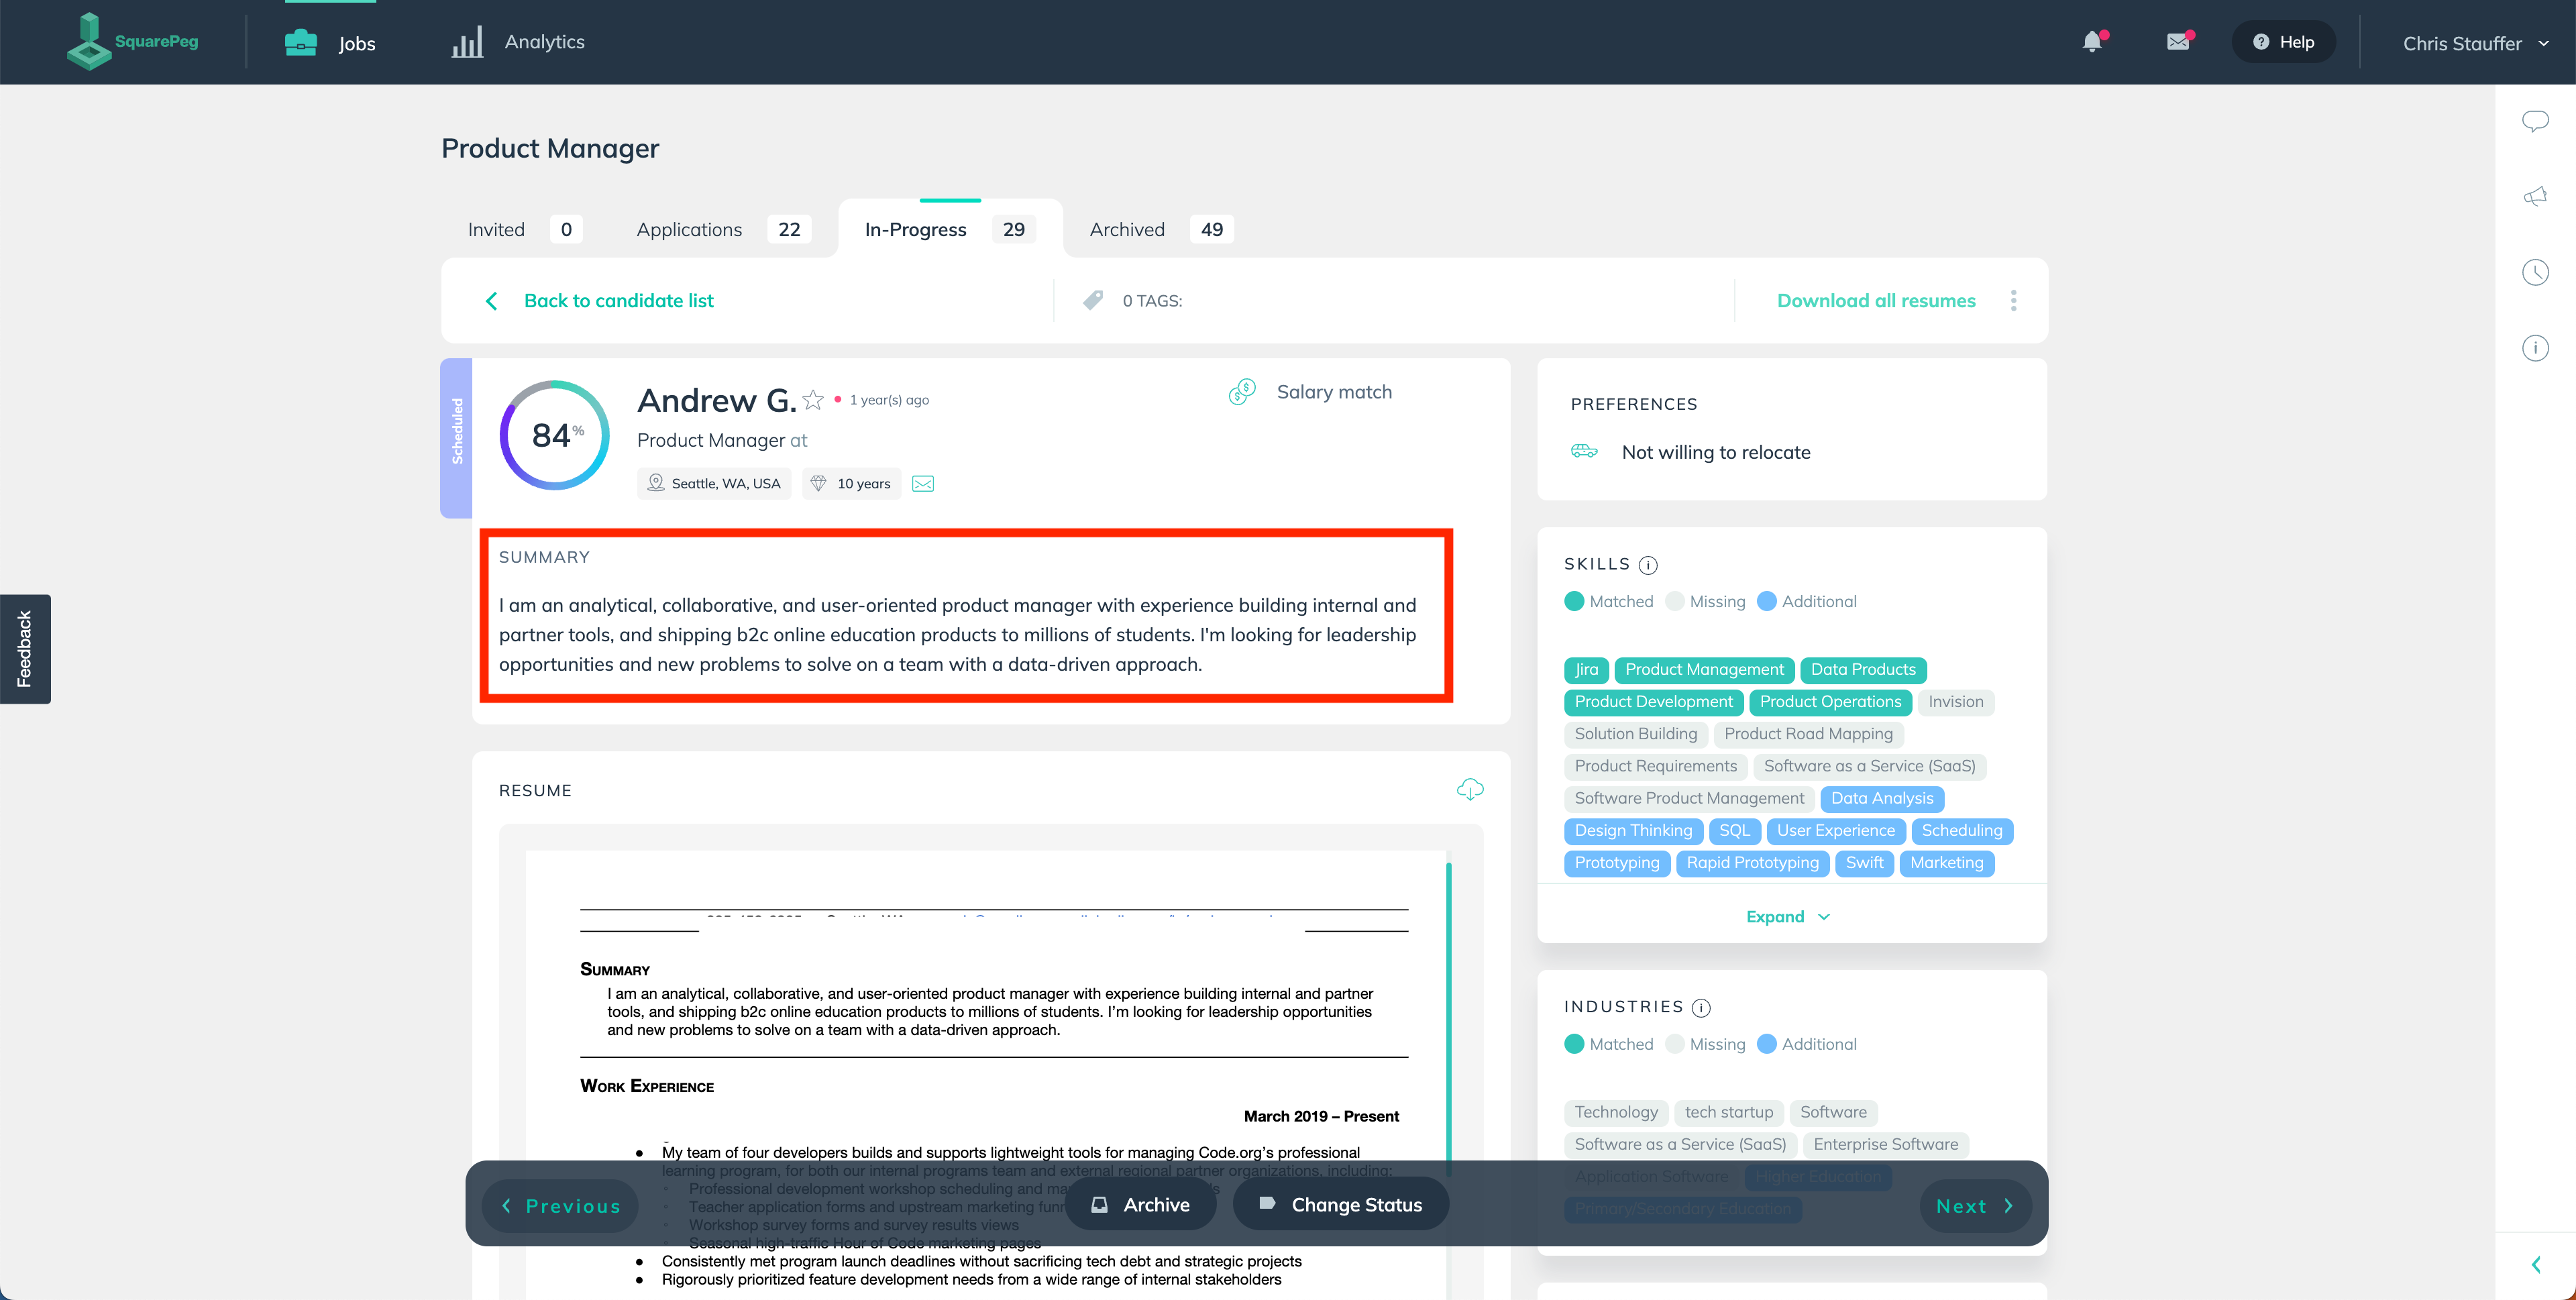Click the Industries info icon
The width and height of the screenshot is (2576, 1300).
pos(1701,1008)
